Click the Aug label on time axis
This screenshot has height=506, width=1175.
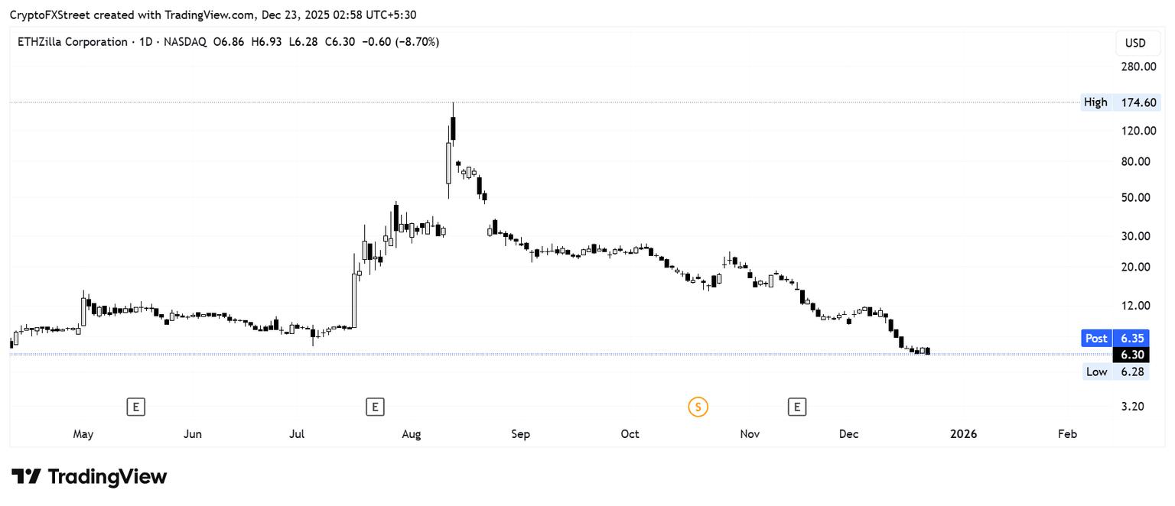click(412, 434)
